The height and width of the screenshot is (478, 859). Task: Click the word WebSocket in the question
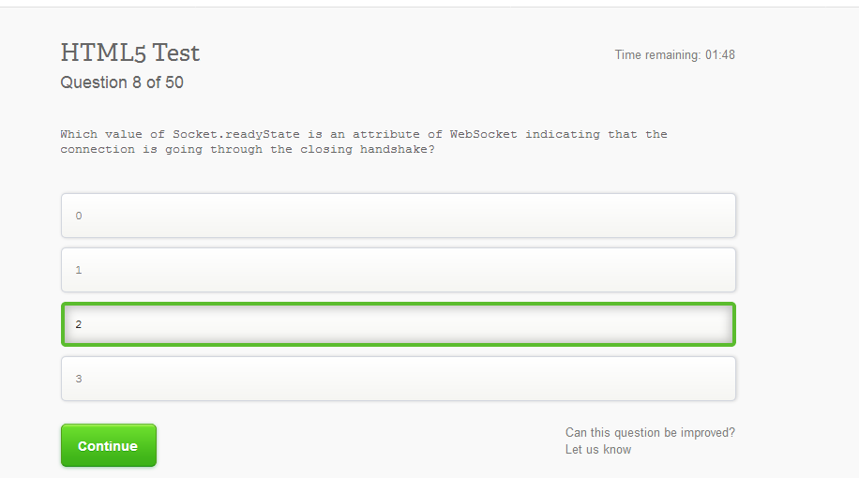tap(483, 134)
